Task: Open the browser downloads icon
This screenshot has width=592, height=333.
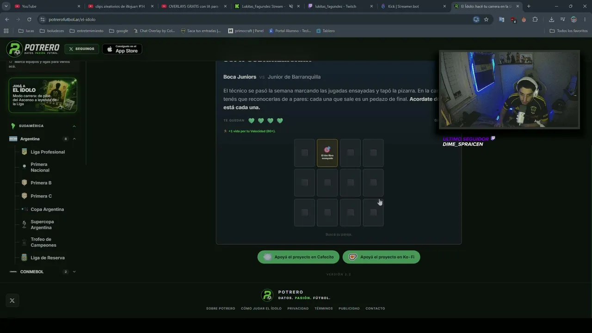Action: pyautogui.click(x=551, y=19)
